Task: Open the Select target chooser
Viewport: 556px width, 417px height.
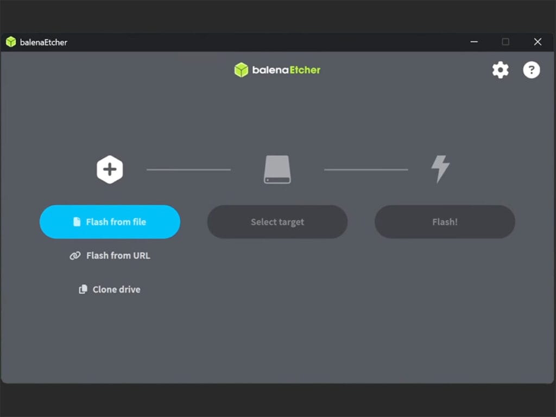Action: click(x=277, y=222)
